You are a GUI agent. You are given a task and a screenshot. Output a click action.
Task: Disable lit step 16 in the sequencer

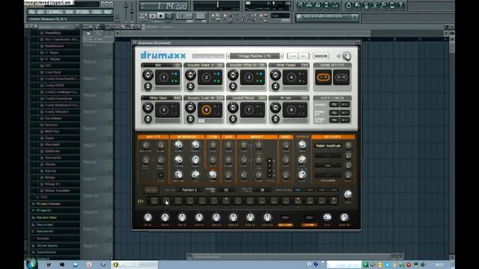tap(334, 201)
